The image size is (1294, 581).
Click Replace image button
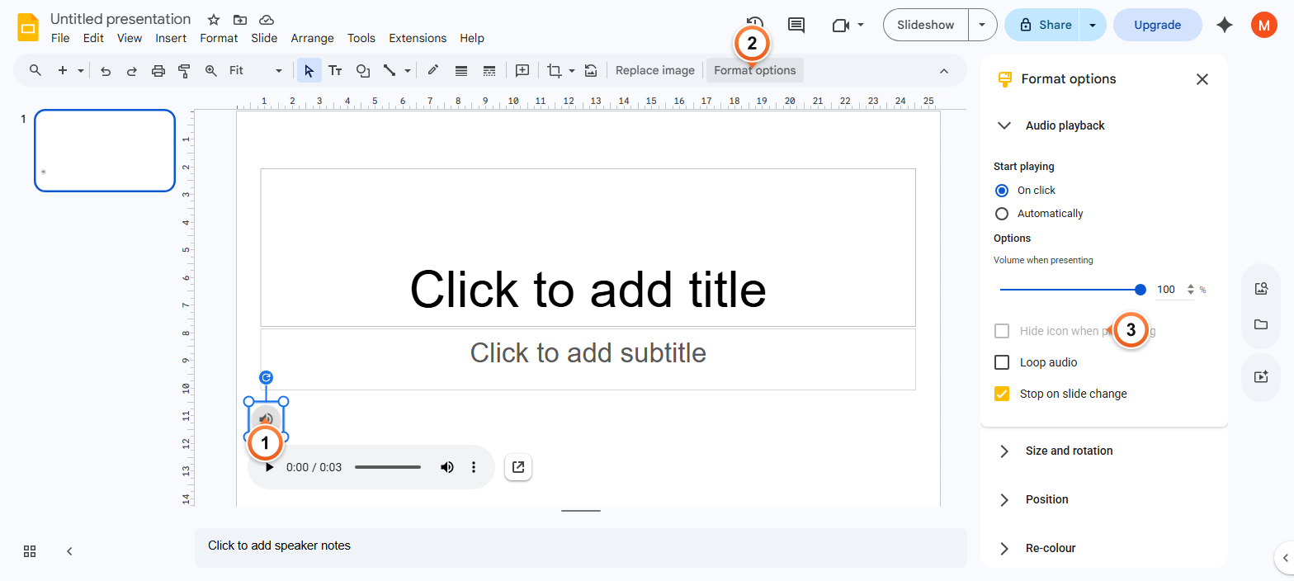tap(655, 70)
